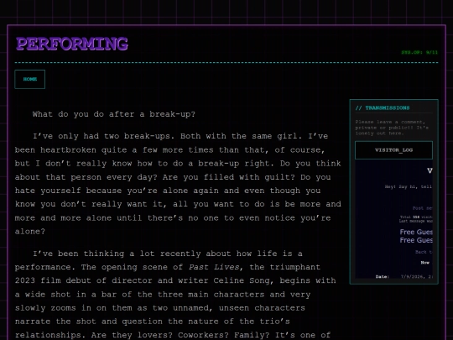
Task: Click the PERFORMING page title
Action: point(72,44)
